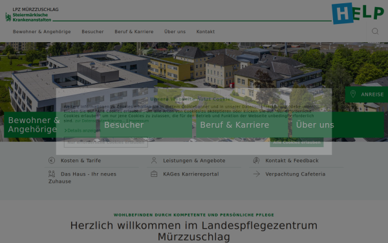Click the Steiermärkische Krankenanstalten logo
388x243 pixels.
[x=32, y=15]
